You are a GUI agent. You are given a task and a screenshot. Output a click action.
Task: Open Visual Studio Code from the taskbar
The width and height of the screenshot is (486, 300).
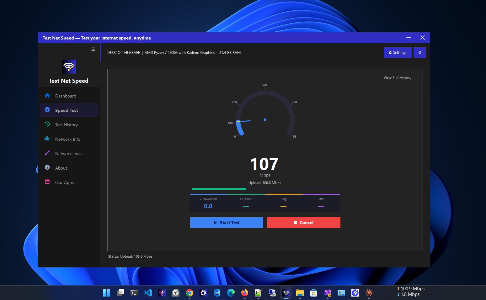[x=148, y=293]
